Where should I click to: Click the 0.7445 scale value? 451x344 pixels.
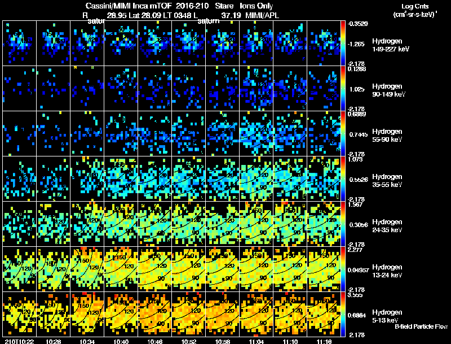click(359, 134)
